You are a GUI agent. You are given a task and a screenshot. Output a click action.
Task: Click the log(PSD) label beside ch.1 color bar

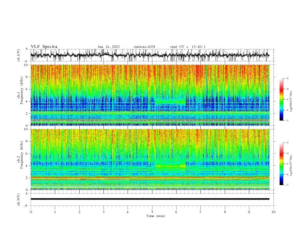(291, 101)
